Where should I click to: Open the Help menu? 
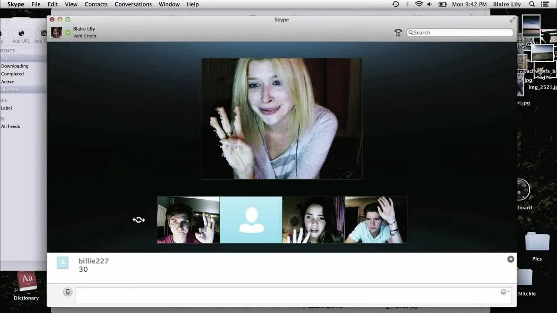coord(193,4)
